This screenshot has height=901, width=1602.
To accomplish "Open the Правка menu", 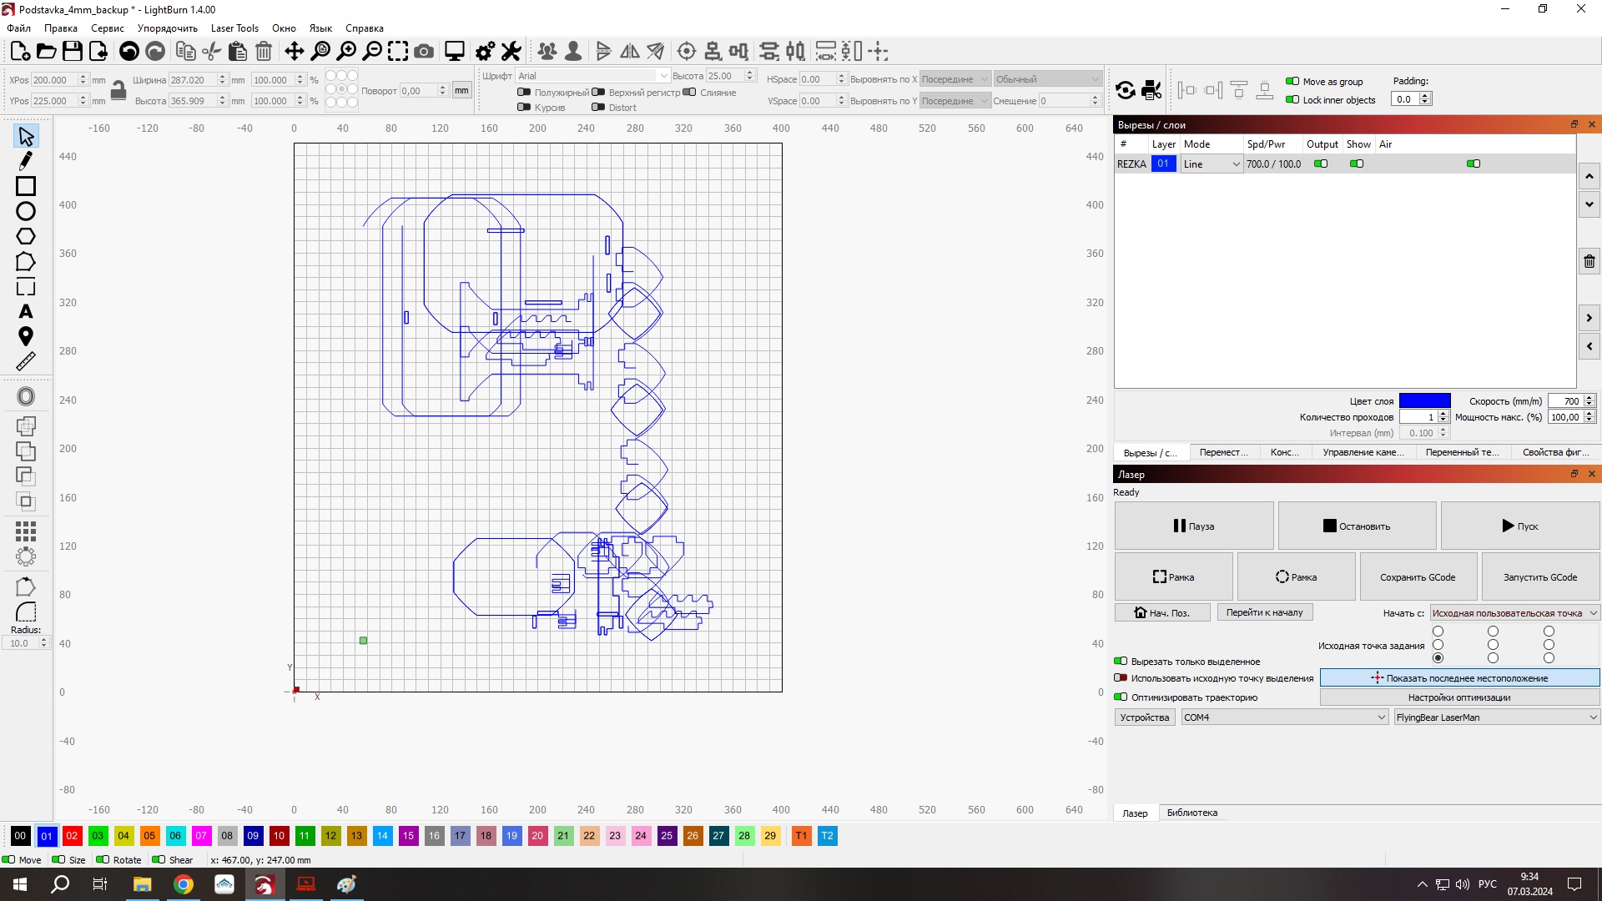I will pos(61,28).
